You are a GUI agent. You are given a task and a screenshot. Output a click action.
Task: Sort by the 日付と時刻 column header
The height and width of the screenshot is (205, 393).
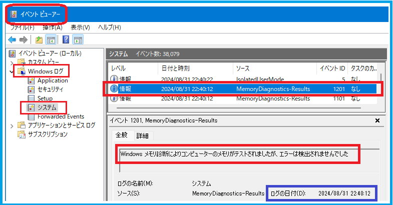195,68
